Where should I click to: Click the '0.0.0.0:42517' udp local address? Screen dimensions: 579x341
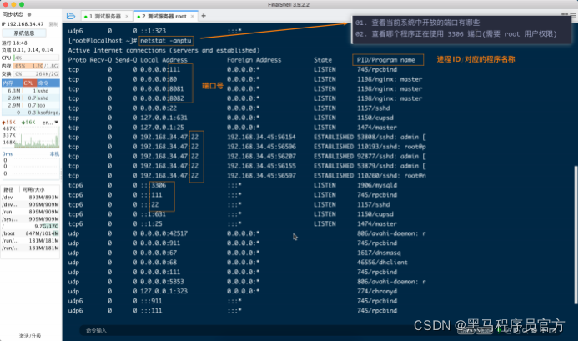point(164,233)
